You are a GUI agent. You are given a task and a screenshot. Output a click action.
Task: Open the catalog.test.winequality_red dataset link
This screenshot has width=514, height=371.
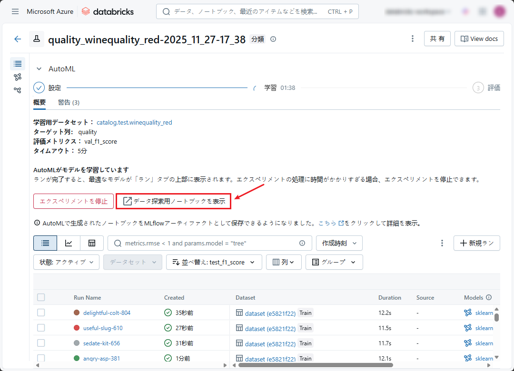134,122
